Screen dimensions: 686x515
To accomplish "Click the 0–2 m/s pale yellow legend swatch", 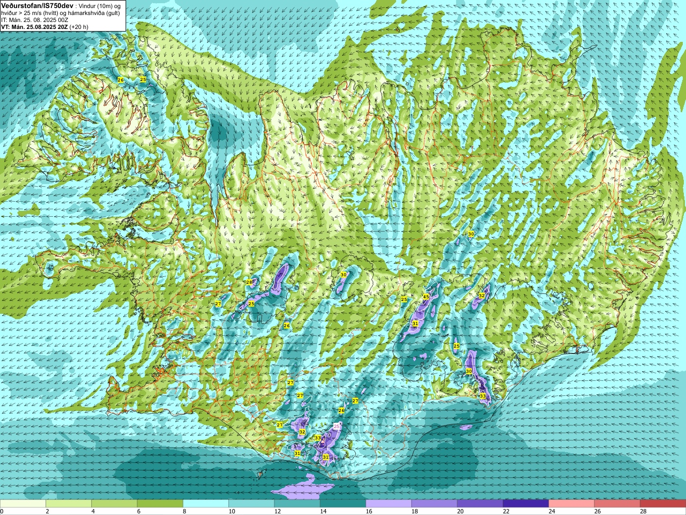I will (23, 504).
